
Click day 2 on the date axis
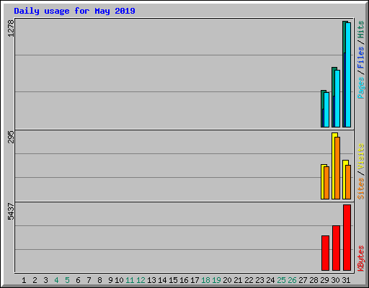click(35, 280)
